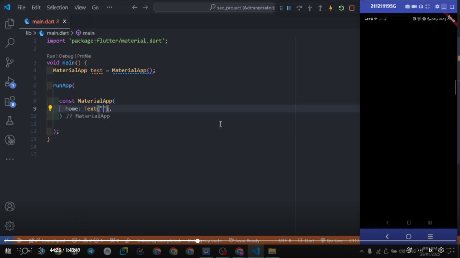
Task: Toggle closed captions CC button
Action: 419,250
